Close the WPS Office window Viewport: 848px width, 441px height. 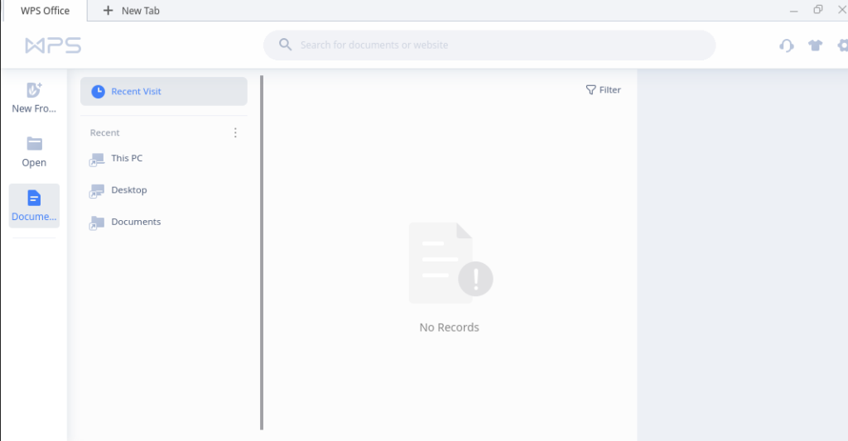(x=842, y=10)
